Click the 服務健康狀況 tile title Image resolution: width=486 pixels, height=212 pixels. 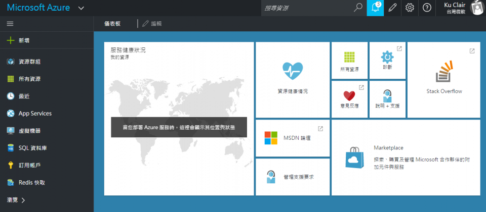(128, 50)
